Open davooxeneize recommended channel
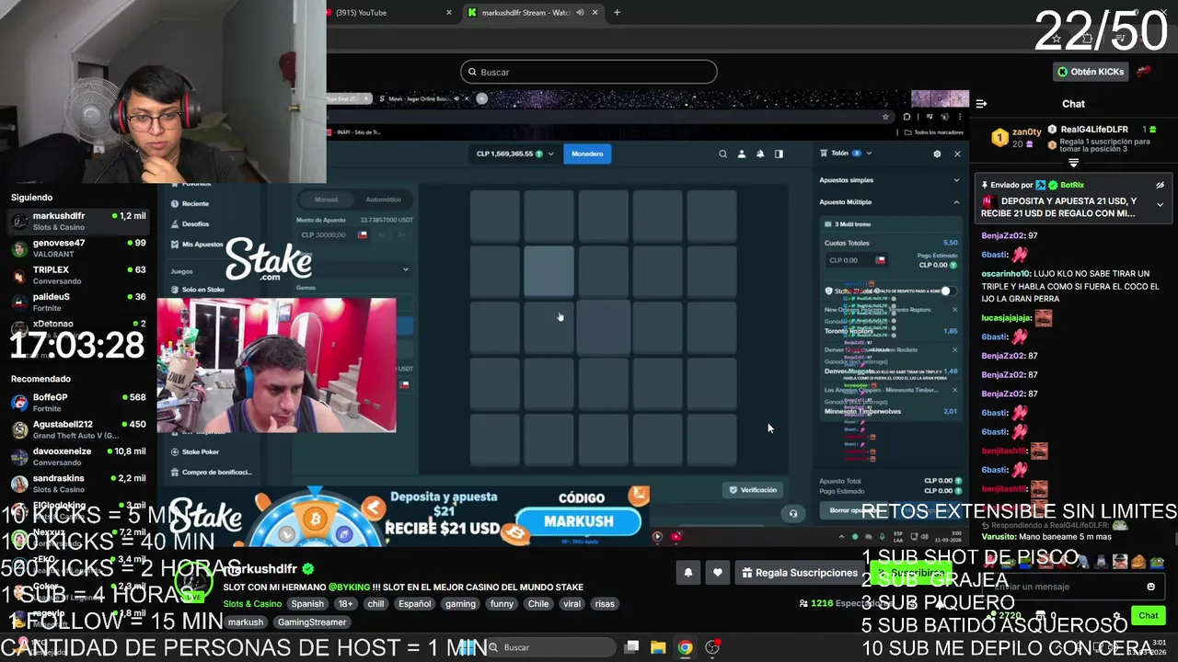1178x662 pixels. point(78,456)
